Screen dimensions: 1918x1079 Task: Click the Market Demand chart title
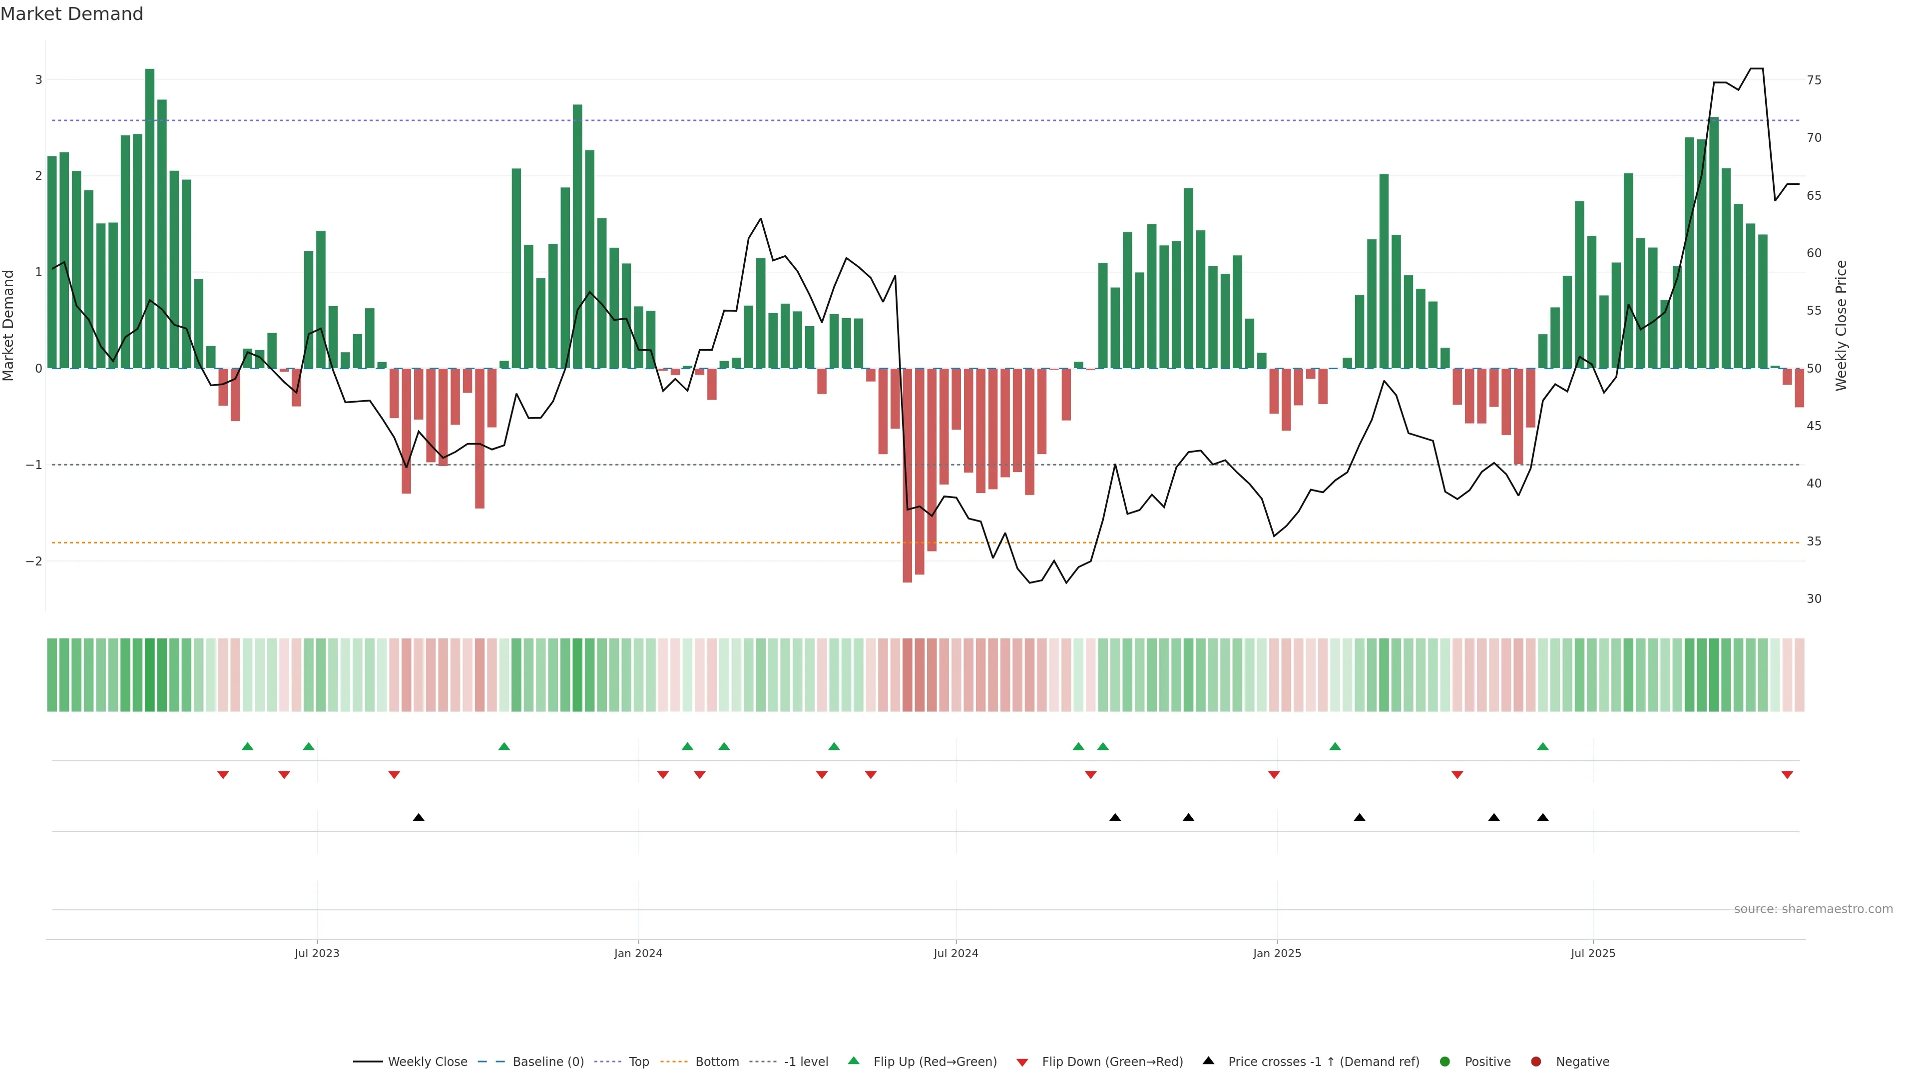tap(71, 14)
